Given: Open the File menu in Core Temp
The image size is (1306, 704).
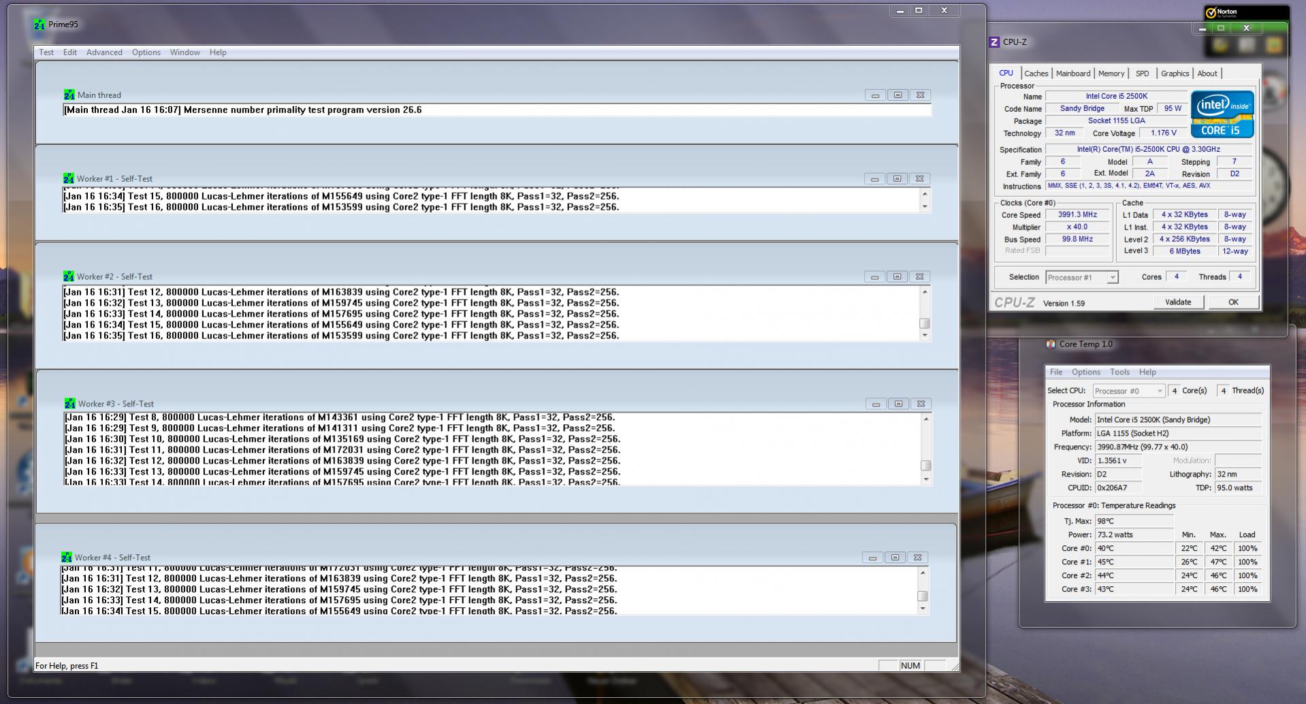Looking at the screenshot, I should point(1056,372).
